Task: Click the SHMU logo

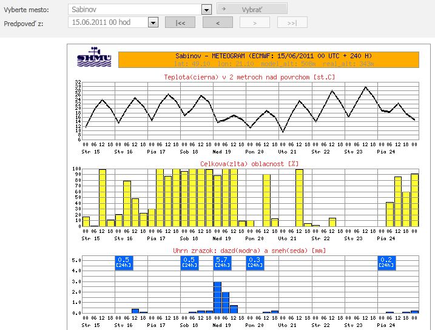Action: tap(94, 58)
